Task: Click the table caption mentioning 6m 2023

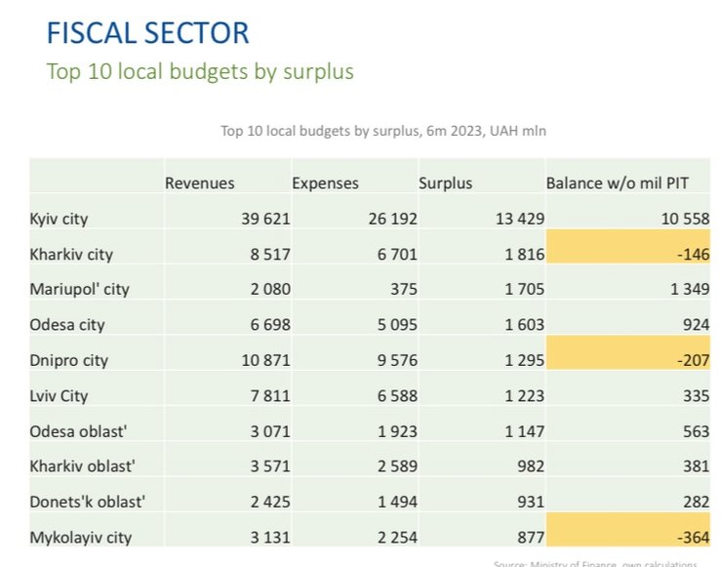Action: 389,130
